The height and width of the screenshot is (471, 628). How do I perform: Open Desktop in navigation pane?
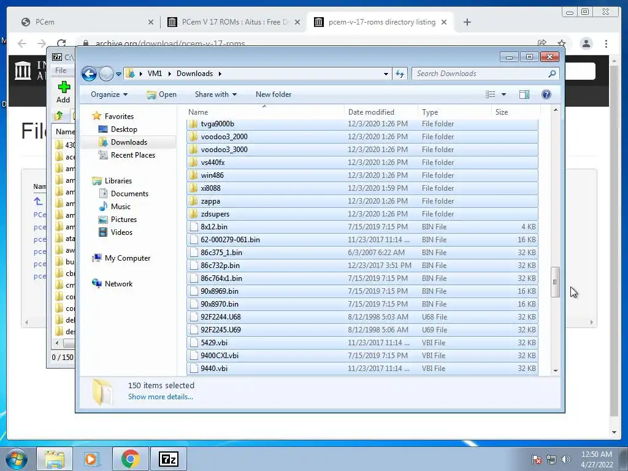coord(124,129)
